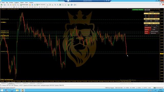Open the Файл menu
Viewport: 164px width, 92px height.
(3, 3)
